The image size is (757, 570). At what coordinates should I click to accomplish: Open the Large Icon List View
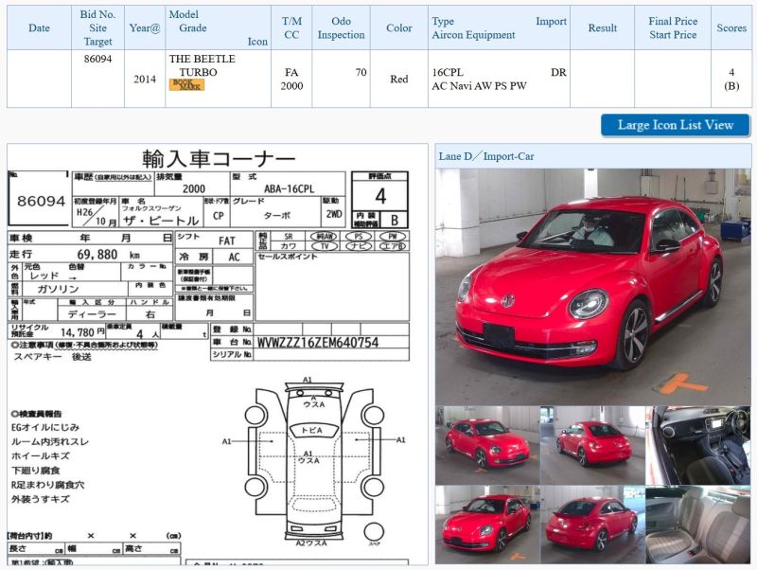675,125
